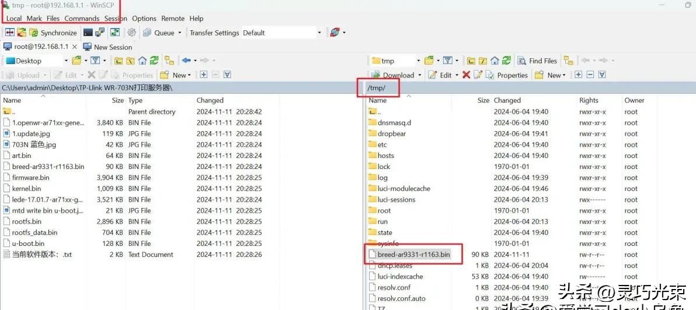The height and width of the screenshot is (310, 696).
Task: Select local file firmware.bin
Action: pyautogui.click(x=30, y=178)
